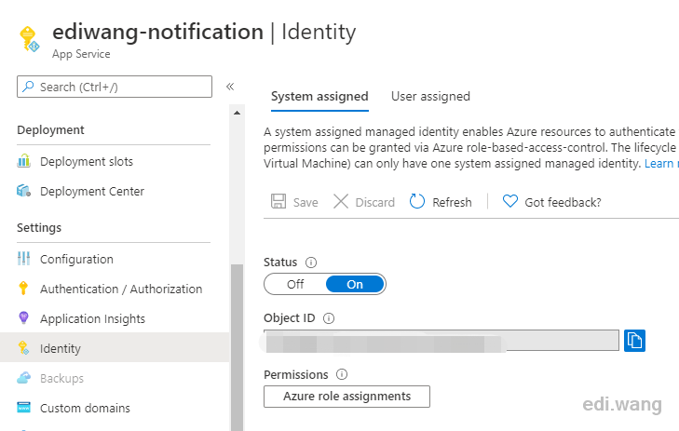Image resolution: width=679 pixels, height=431 pixels.
Task: Switch to the User assigned tab
Action: [x=430, y=96]
